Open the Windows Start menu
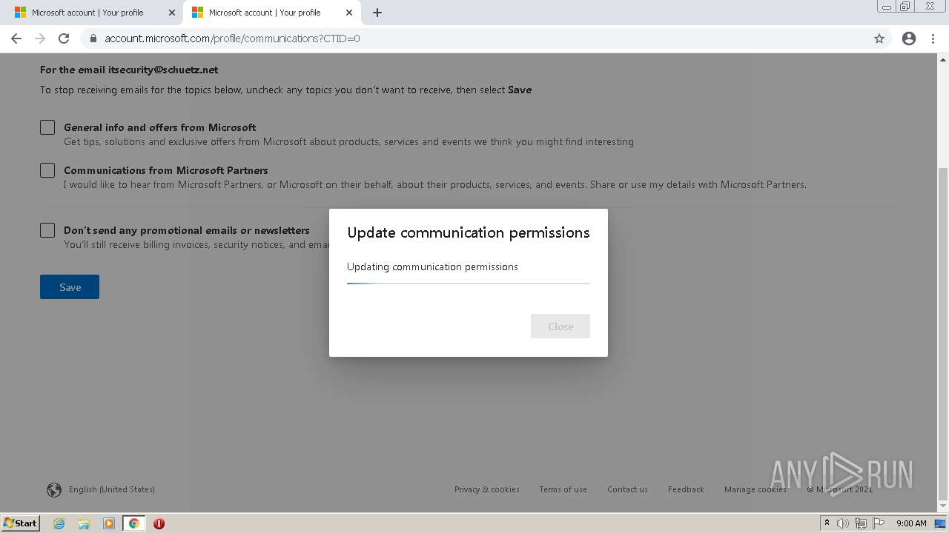This screenshot has height=533, width=949. (x=21, y=523)
